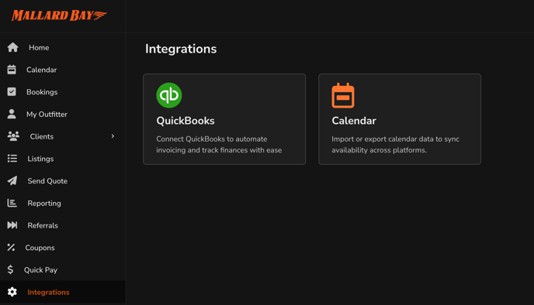Open the Bookings menu item
The height and width of the screenshot is (305, 534).
pos(42,92)
